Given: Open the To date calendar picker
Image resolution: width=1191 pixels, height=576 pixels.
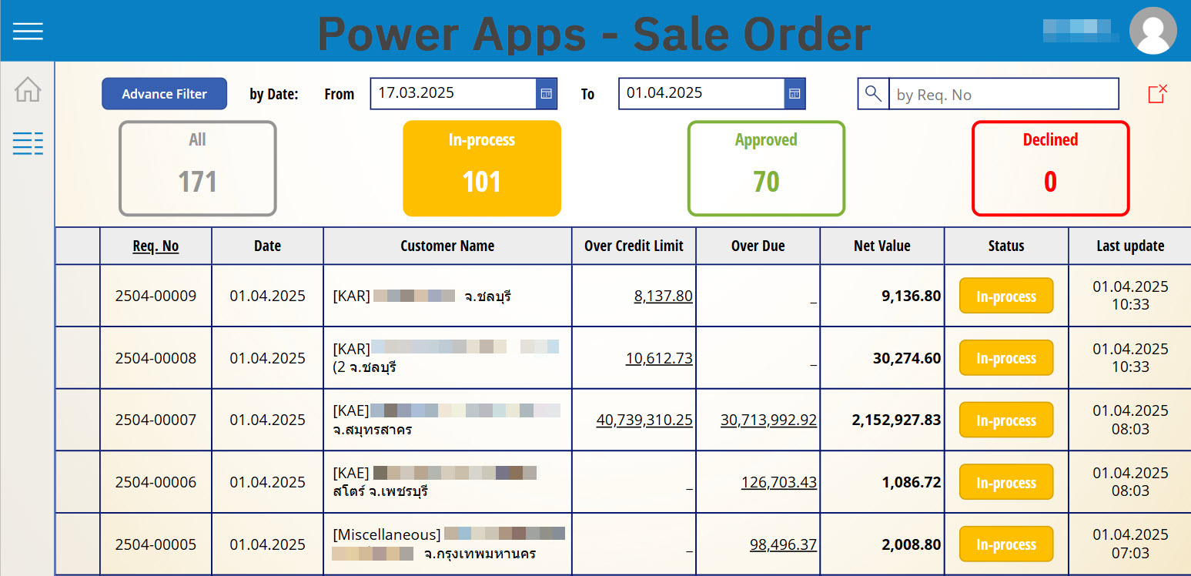Looking at the screenshot, I should click(x=795, y=94).
